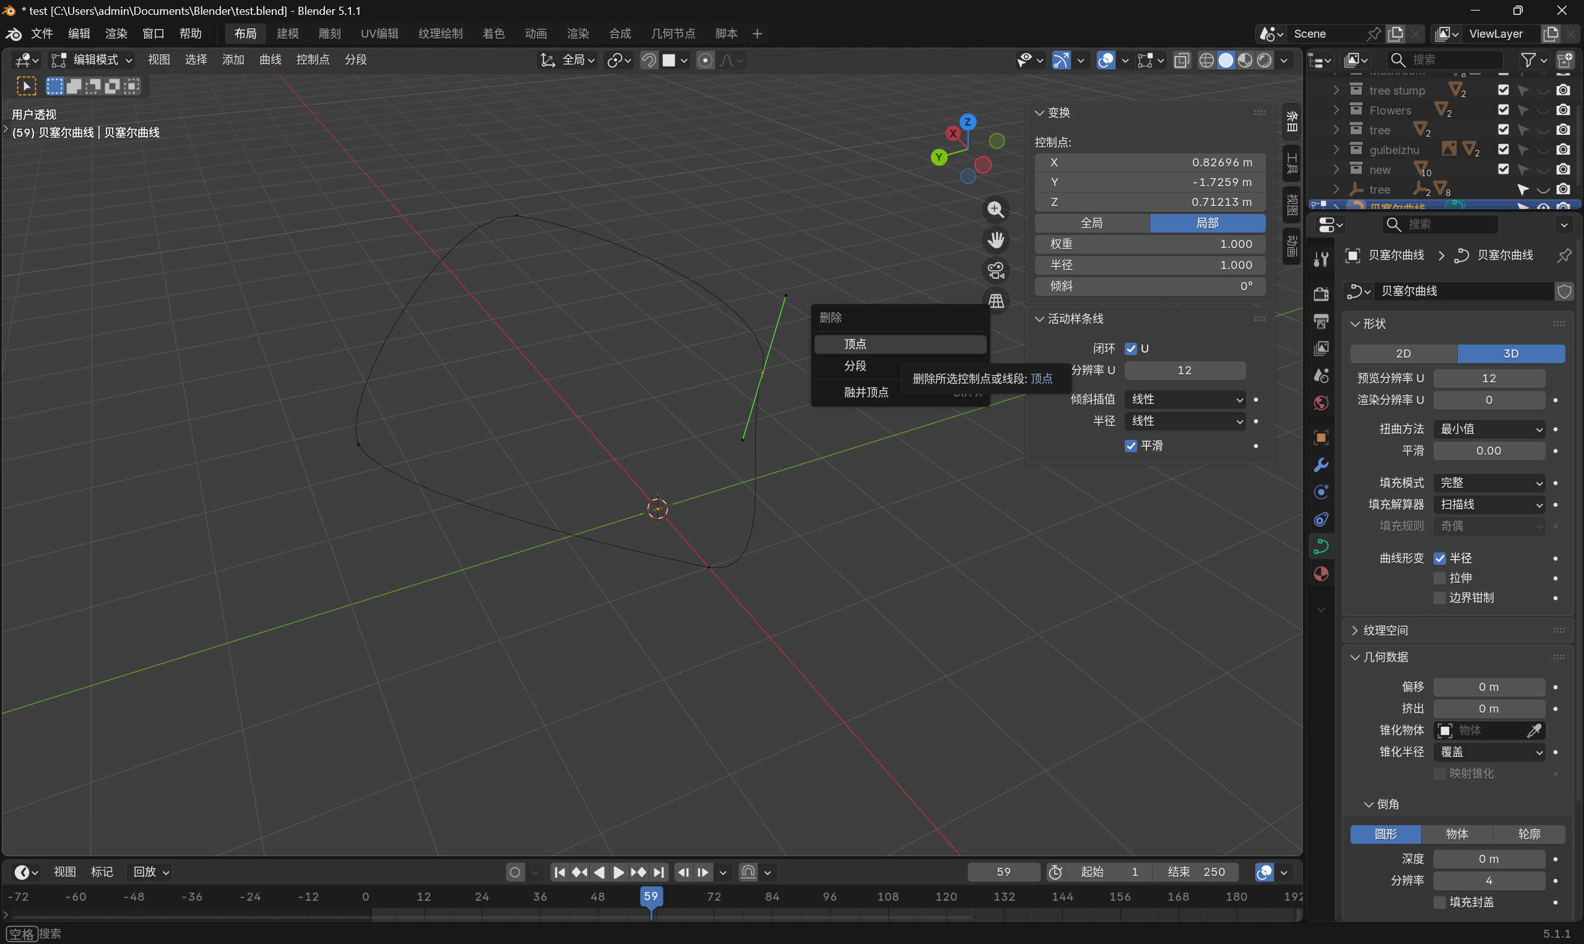Open the 编辑模式 mode dropdown
This screenshot has height=944, width=1584.
pos(92,60)
